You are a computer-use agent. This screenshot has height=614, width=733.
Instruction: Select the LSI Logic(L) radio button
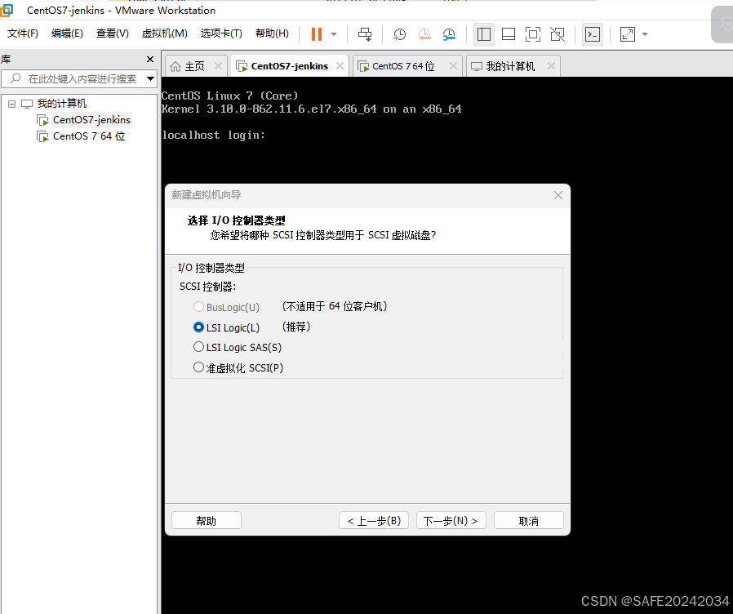(x=198, y=327)
